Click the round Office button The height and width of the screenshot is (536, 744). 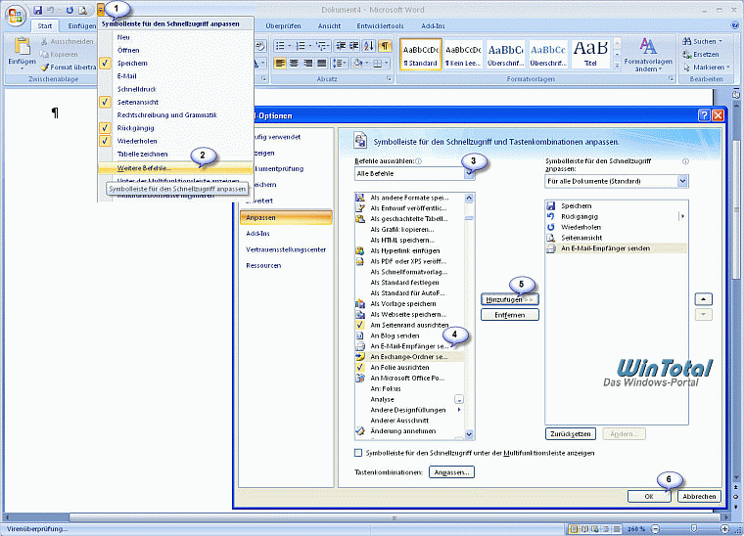click(16, 16)
